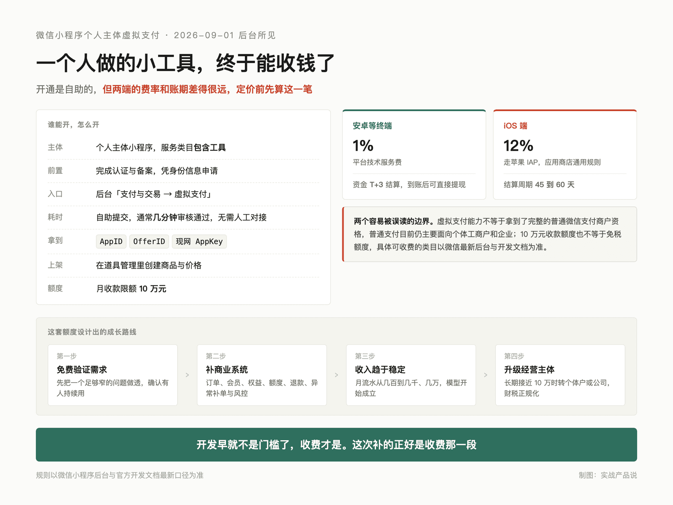Click the text 后台「支付与交易 → 虚拟支付」

(x=154, y=194)
